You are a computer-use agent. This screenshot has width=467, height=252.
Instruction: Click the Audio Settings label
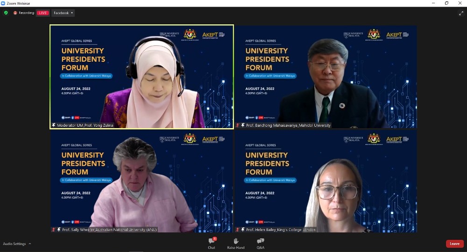click(14, 244)
